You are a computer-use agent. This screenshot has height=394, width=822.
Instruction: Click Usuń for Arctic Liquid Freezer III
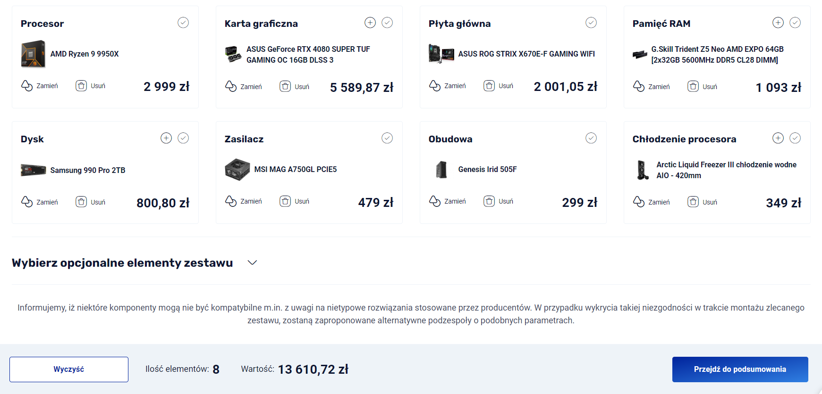(x=710, y=202)
